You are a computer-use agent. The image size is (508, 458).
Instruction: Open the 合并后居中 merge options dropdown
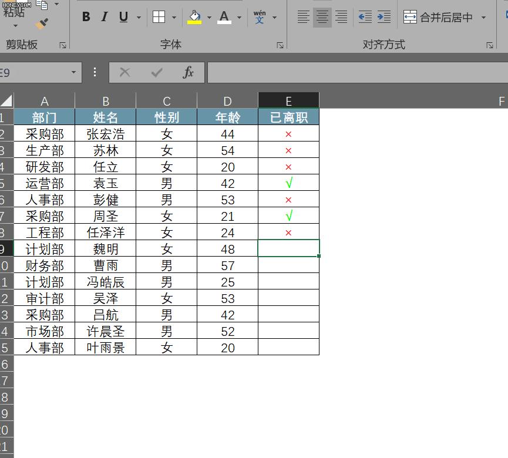pos(483,17)
